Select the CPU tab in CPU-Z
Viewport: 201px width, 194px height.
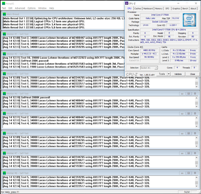tap(129, 8)
